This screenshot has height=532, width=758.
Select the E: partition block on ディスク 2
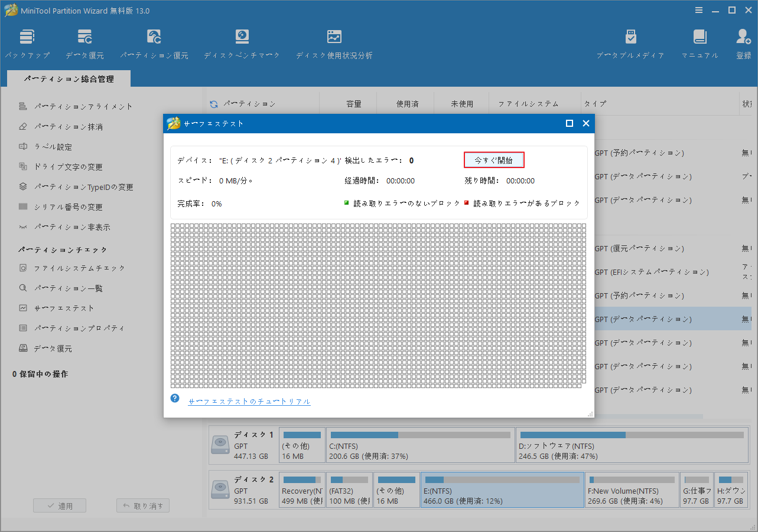pyautogui.click(x=502, y=490)
